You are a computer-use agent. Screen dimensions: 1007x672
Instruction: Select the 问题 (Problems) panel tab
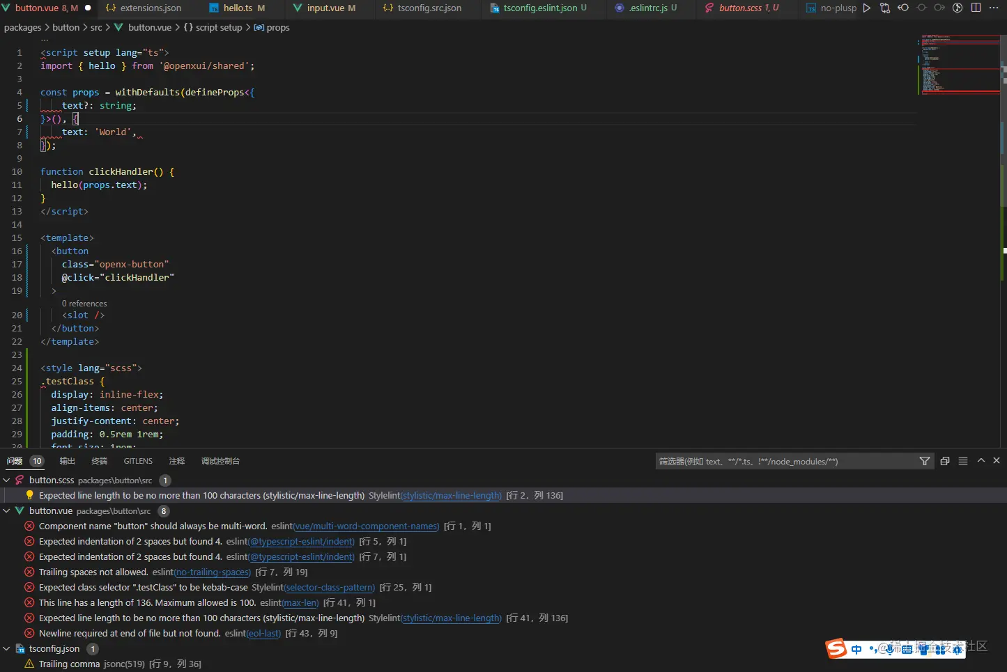[x=25, y=461]
